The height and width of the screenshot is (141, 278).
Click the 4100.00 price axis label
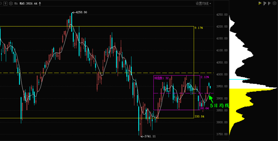[223, 50]
